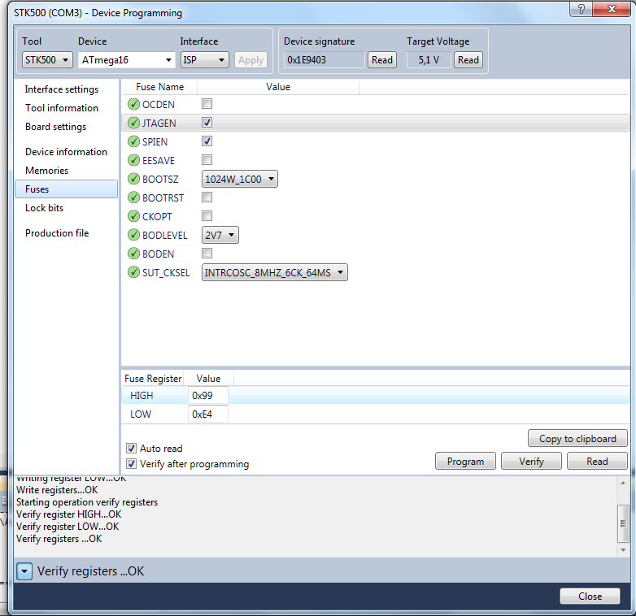Open the Lock bits page

coord(44,208)
